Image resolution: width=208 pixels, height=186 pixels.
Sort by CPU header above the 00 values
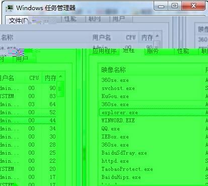pos(34,78)
